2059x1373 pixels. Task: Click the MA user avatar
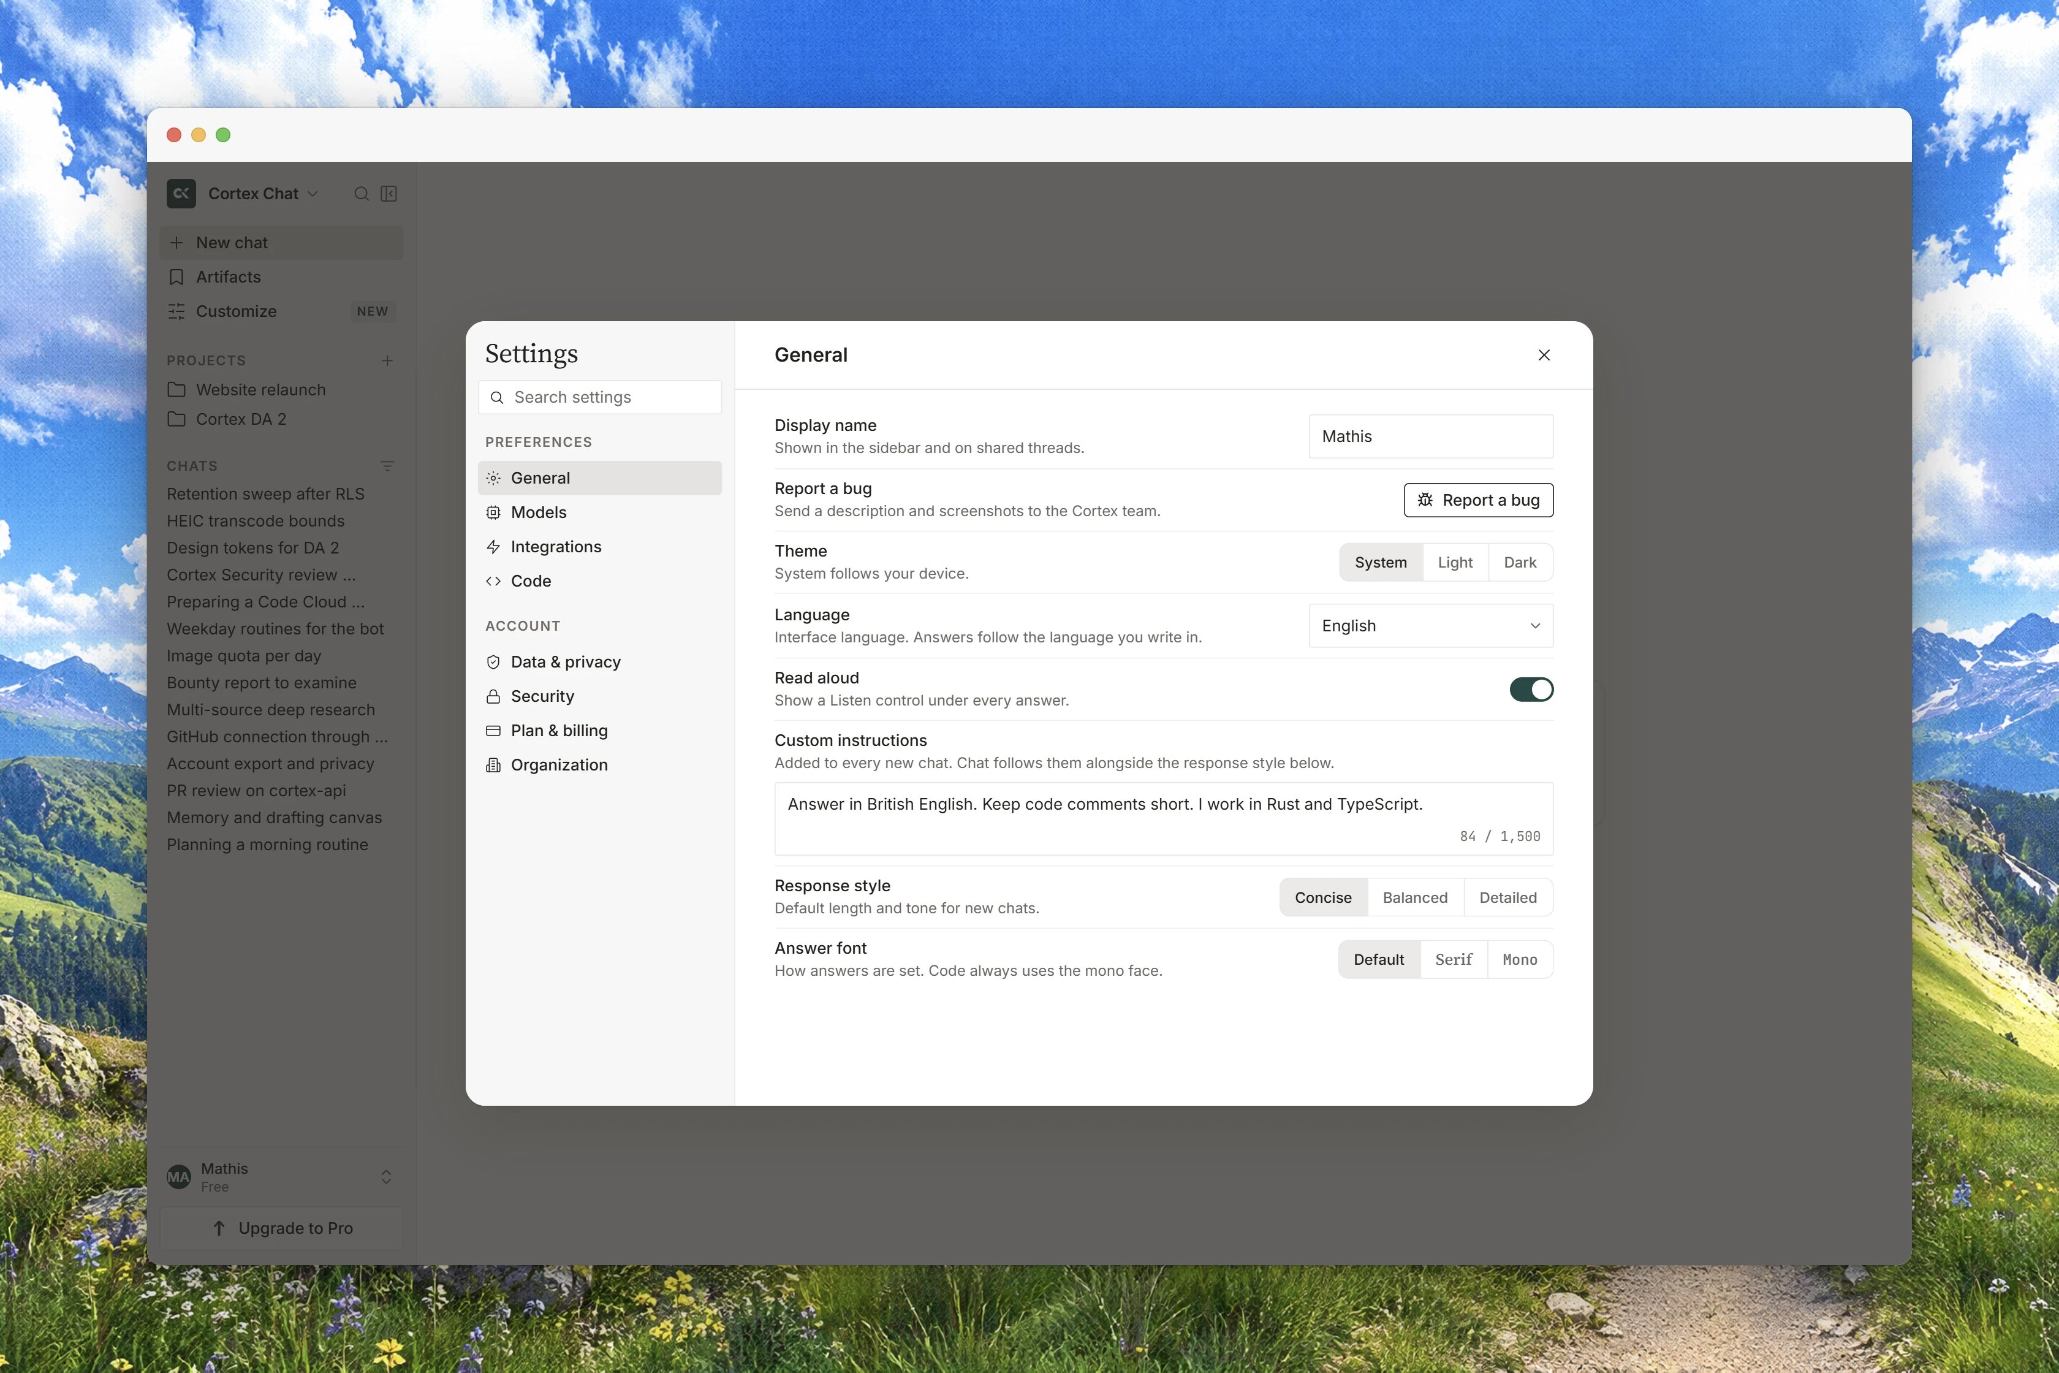pyautogui.click(x=178, y=1177)
